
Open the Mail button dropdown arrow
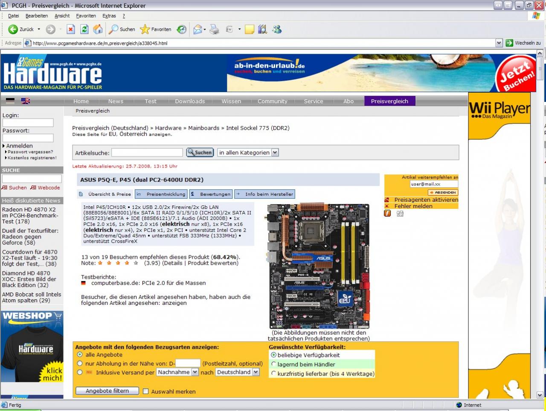(x=205, y=29)
